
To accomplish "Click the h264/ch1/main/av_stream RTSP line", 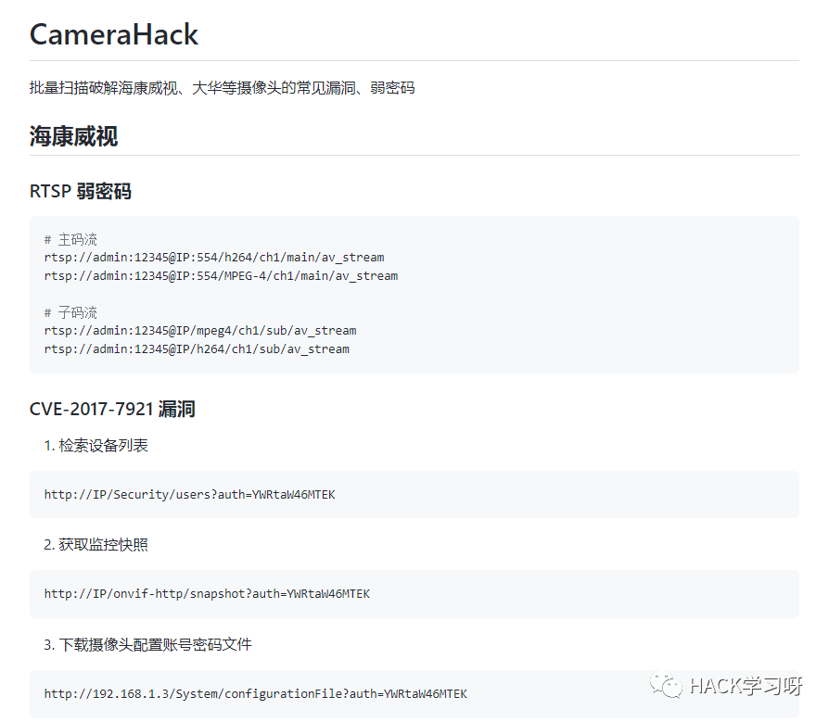I will (214, 258).
